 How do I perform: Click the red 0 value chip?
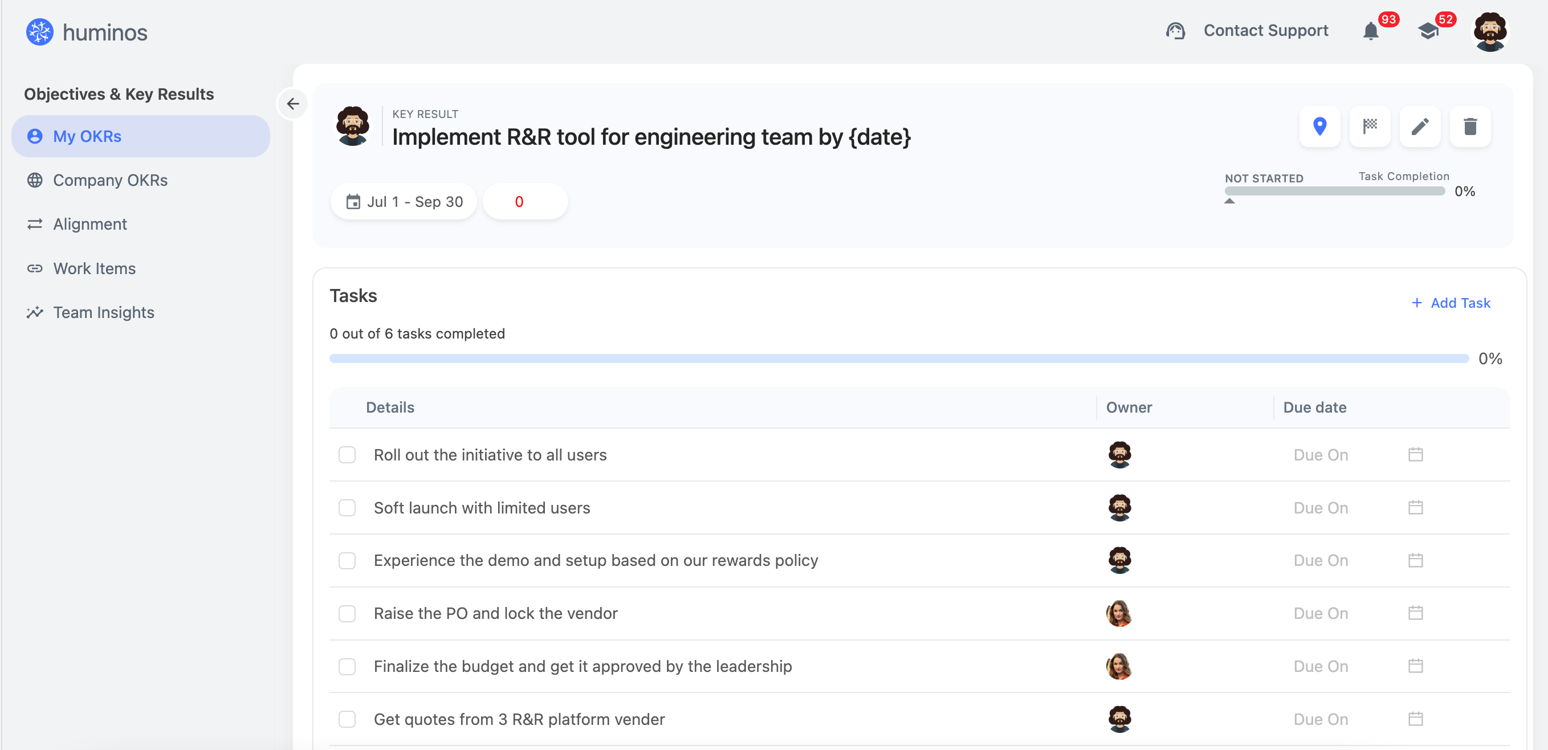click(524, 202)
